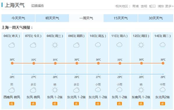Click the 优 air quality badge for 10日
The height and width of the screenshot is (110, 174).
tap(98, 104)
